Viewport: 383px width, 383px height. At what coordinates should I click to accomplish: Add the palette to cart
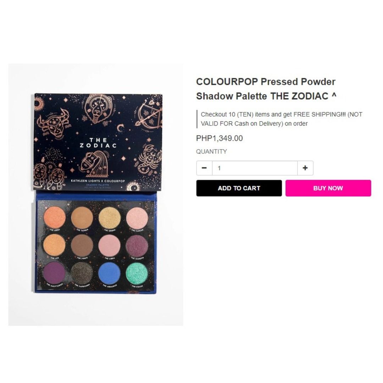coord(239,188)
